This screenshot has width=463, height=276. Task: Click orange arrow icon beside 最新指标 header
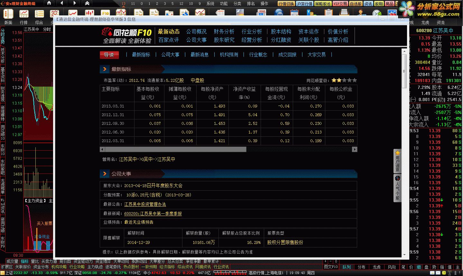[105, 69]
